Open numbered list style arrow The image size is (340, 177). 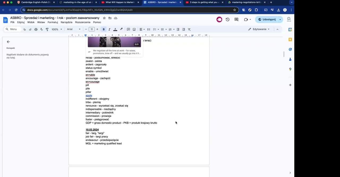[x=174, y=29]
